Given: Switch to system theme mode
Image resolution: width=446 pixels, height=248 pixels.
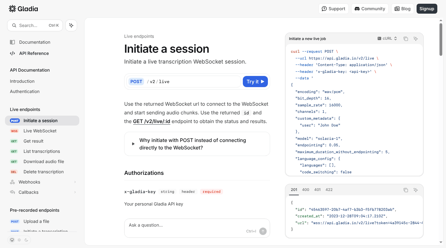Looking at the screenshot, I should [x=12, y=240].
